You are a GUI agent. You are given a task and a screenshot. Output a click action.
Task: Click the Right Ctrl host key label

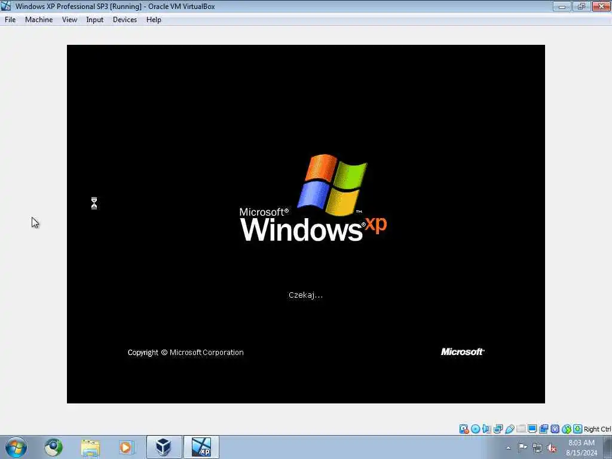pos(597,429)
